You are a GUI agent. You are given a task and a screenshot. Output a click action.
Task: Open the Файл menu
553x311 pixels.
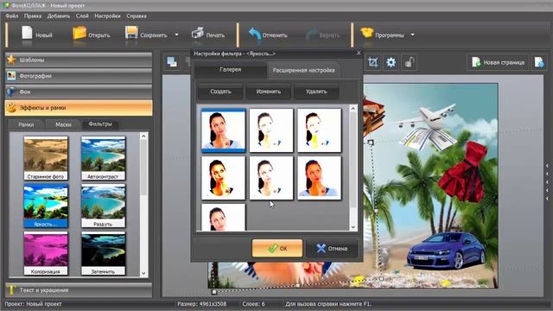pos(12,16)
